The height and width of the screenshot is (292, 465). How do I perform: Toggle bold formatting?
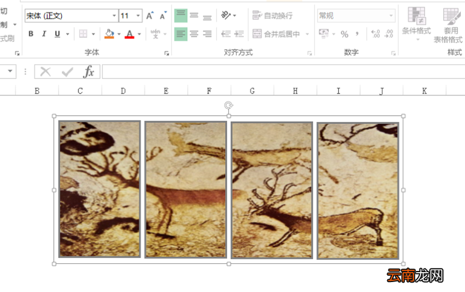(31, 34)
